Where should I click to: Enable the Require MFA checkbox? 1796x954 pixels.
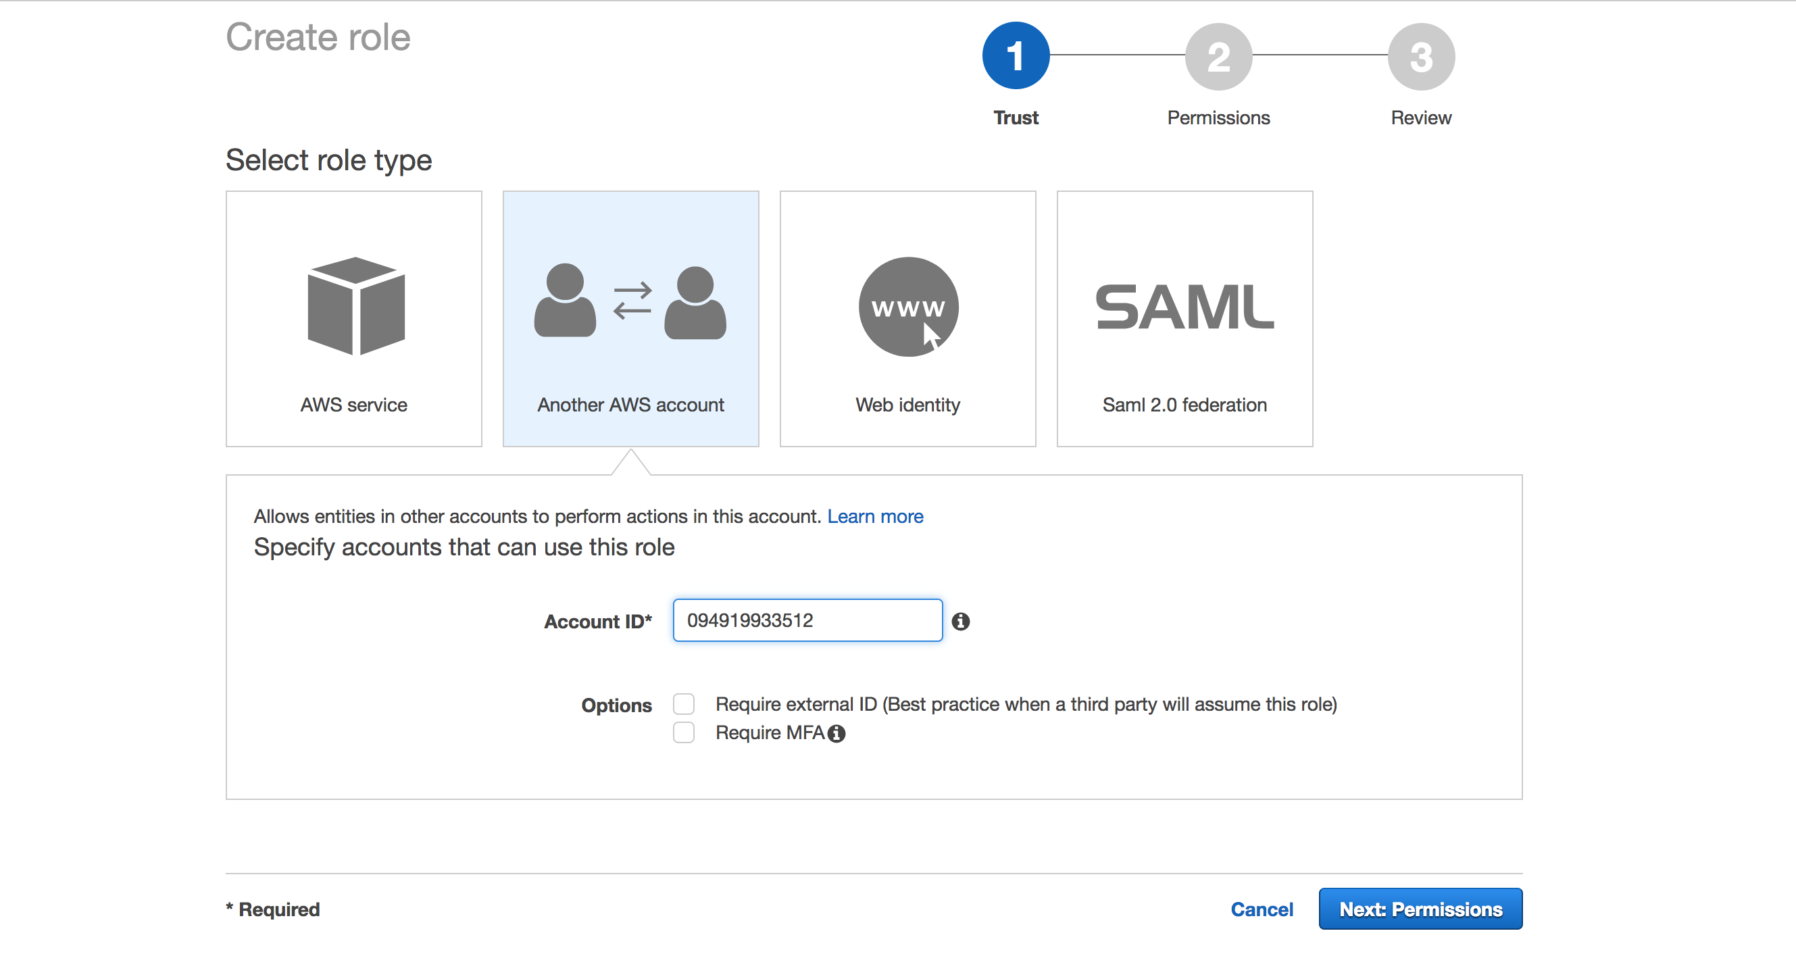[x=684, y=733]
